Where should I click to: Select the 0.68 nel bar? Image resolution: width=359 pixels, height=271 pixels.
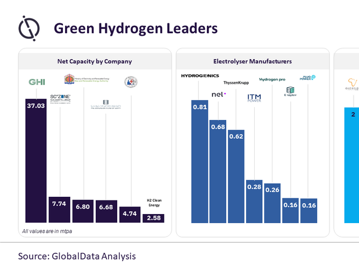pos(218,172)
